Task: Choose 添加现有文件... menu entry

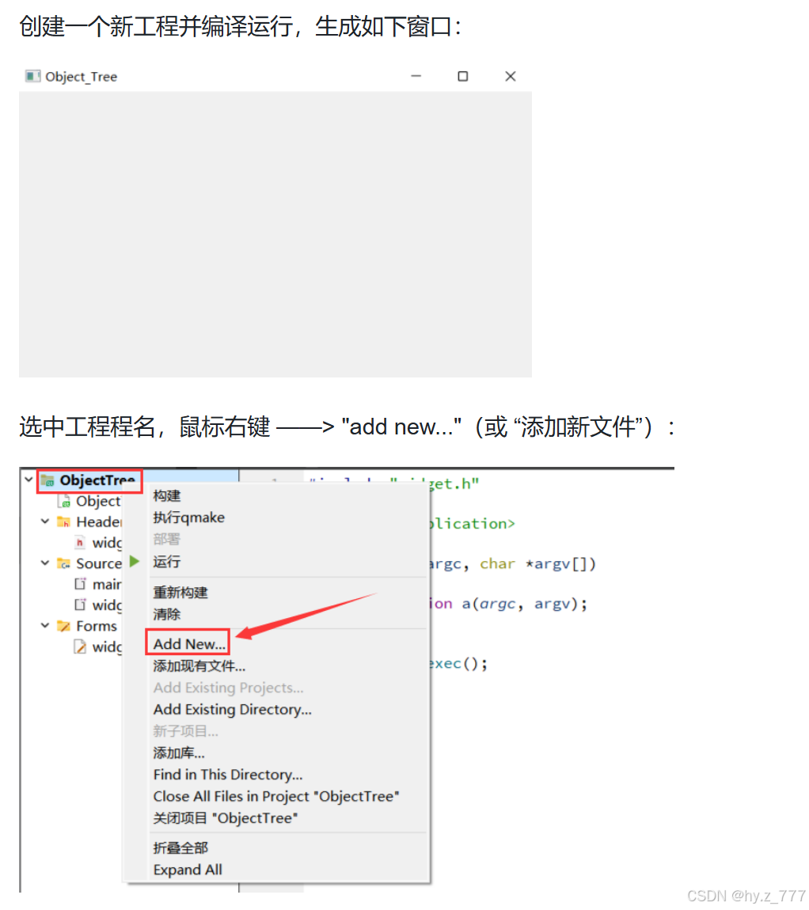Action: coord(199,666)
